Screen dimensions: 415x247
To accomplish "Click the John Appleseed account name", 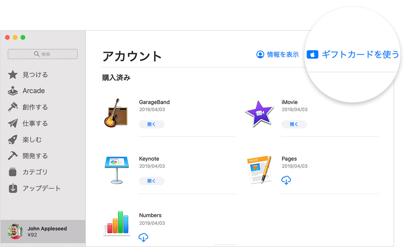I will 47,228.
